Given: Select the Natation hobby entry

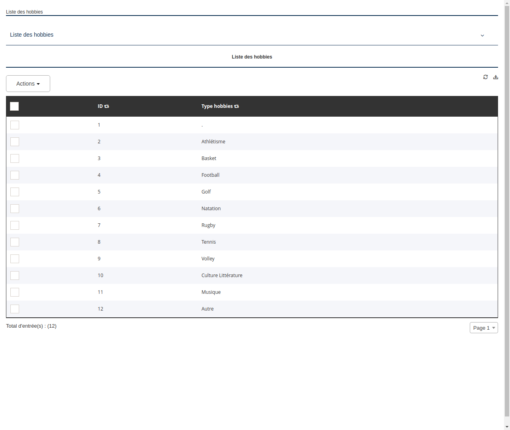Looking at the screenshot, I should point(211,208).
